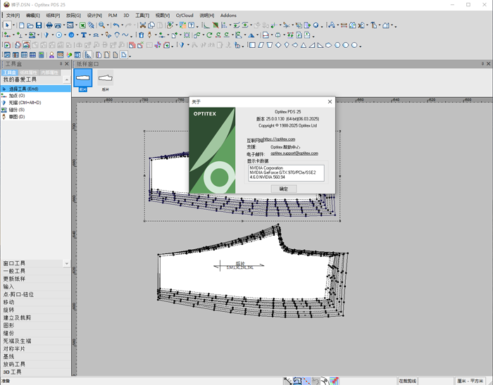Click the green rotate arrow icon
This screenshot has height=385, width=493.
tap(209, 35)
